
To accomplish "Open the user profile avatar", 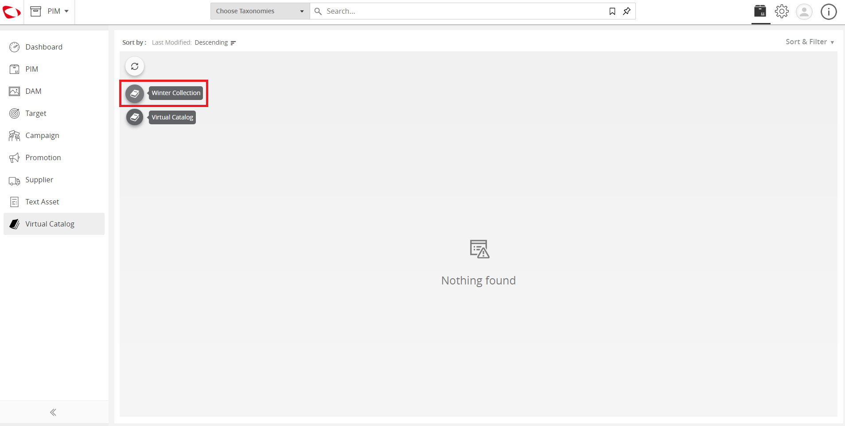I will (x=804, y=12).
